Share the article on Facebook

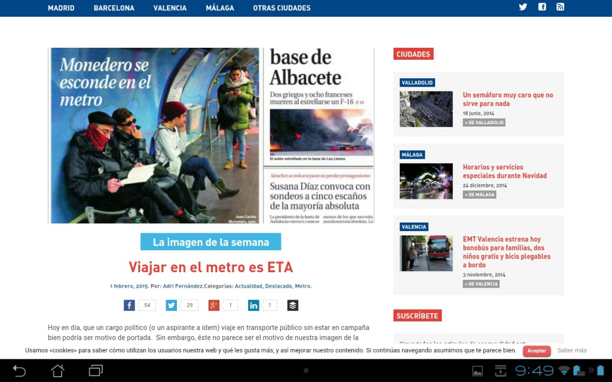129,305
